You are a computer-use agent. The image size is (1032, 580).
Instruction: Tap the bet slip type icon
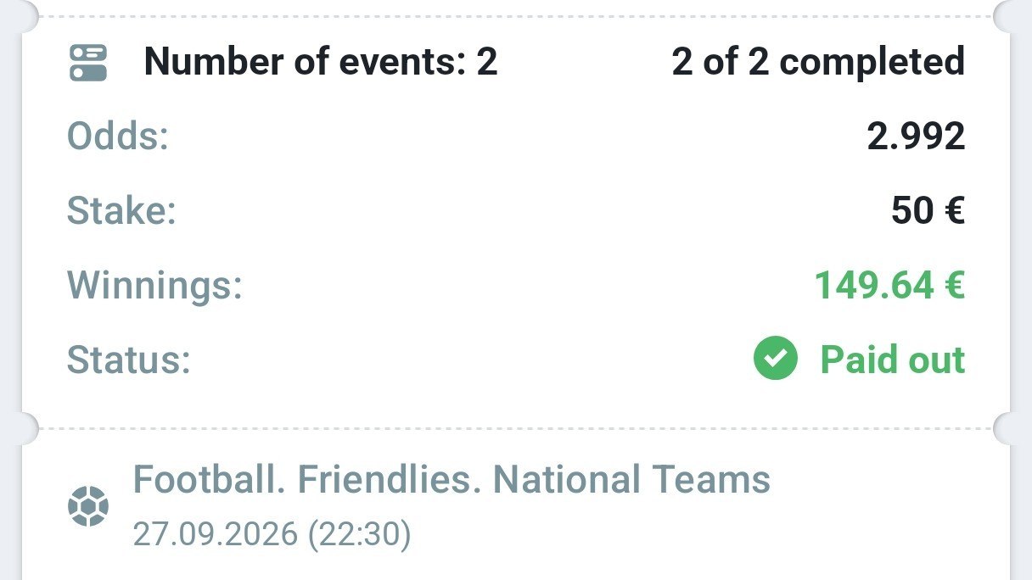(88, 63)
